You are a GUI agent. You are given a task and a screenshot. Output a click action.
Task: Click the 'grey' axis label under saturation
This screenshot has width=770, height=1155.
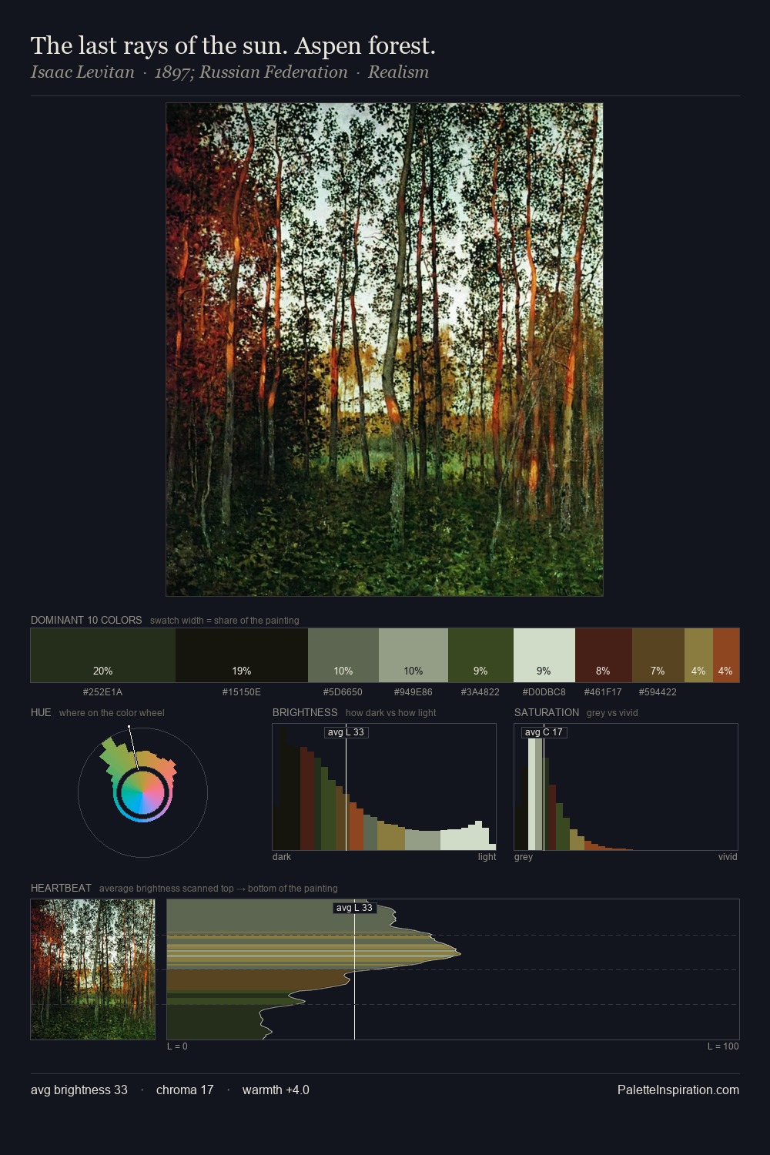524,857
